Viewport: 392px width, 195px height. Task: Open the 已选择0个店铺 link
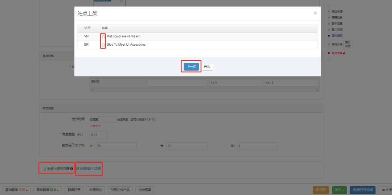point(90,169)
